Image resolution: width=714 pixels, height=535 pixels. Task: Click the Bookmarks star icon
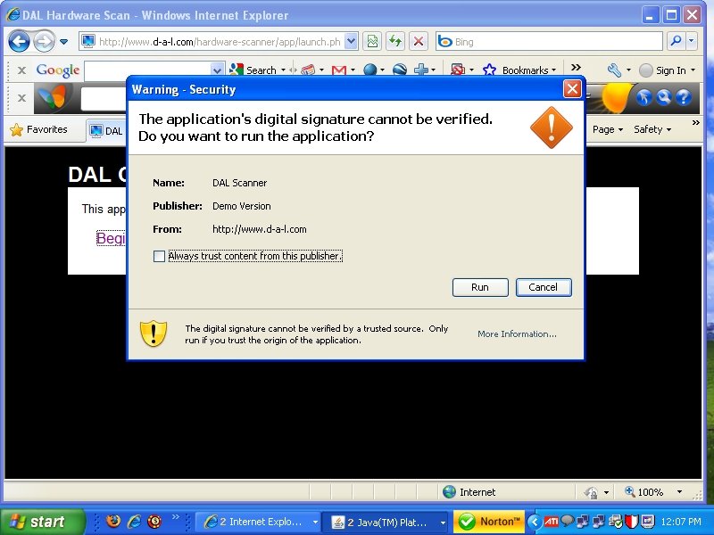(x=489, y=70)
